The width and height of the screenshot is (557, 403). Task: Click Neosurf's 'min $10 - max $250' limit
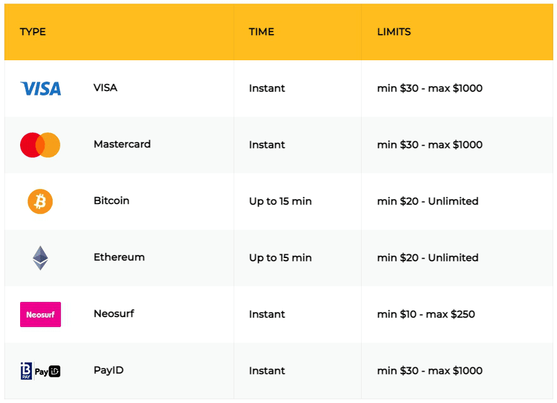coord(426,314)
